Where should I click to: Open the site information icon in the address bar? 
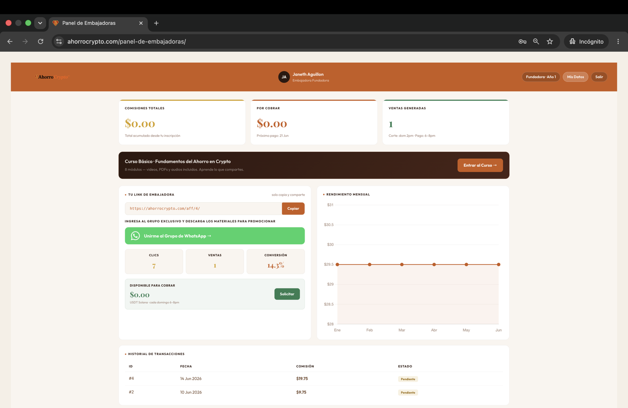pos(59,42)
